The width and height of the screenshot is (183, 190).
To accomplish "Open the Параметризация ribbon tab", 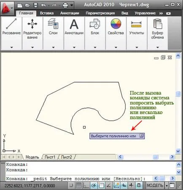I will click(100, 13).
